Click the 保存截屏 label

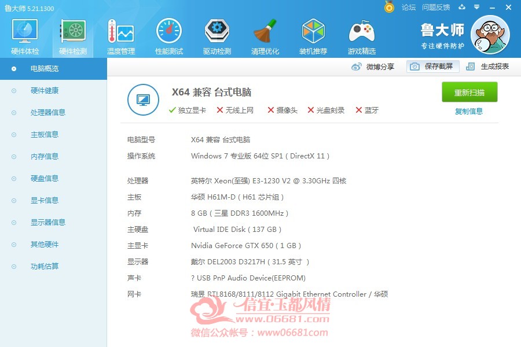click(x=439, y=67)
